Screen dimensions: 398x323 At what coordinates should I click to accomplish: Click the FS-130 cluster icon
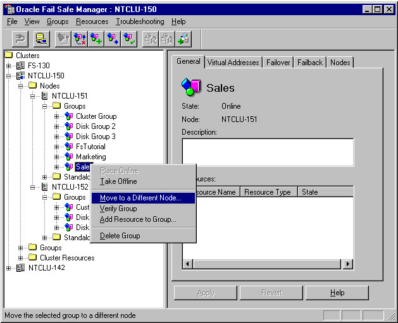point(20,65)
